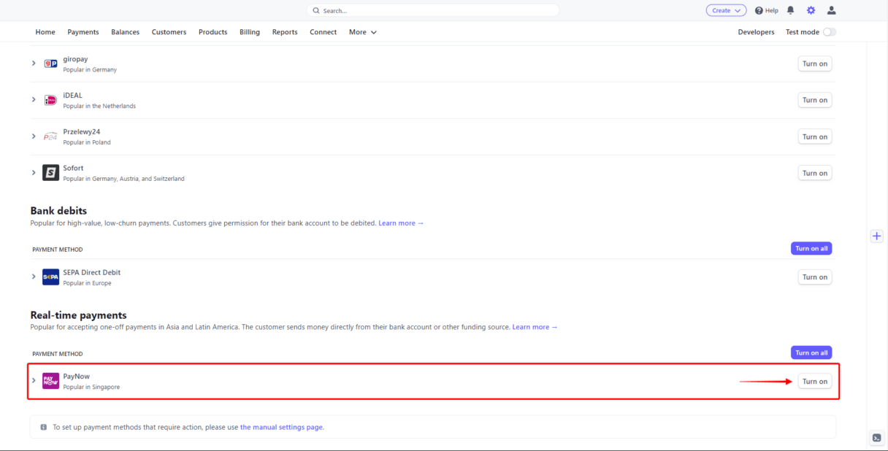Image resolution: width=888 pixels, height=451 pixels.
Task: Open the Create dropdown button
Action: coord(726,10)
